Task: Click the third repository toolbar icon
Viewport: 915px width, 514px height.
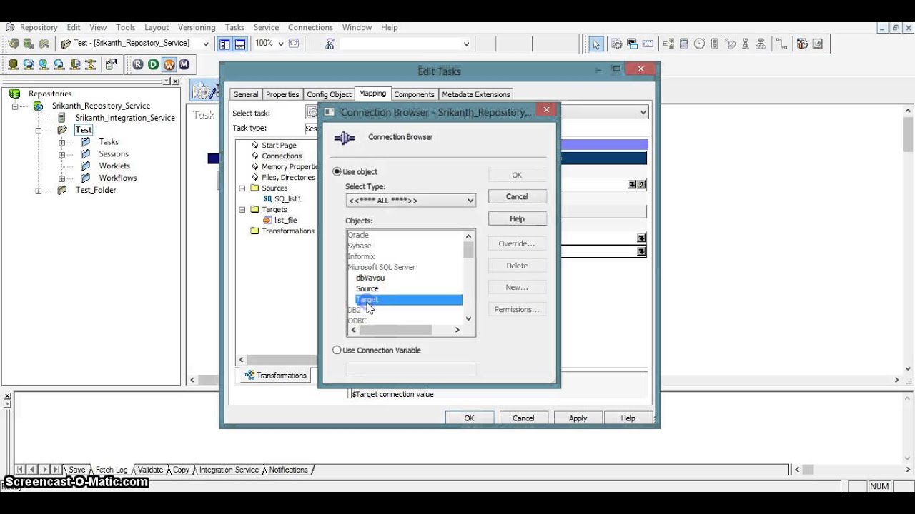Action: coord(44,44)
